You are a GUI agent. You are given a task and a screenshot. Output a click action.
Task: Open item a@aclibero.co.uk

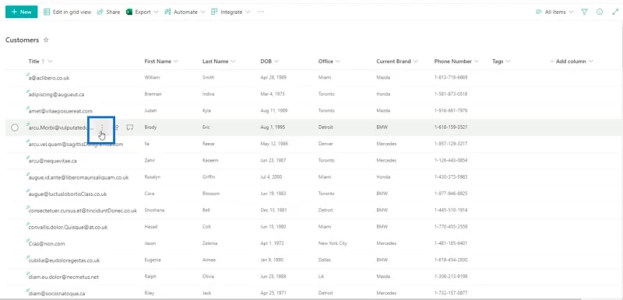point(49,78)
